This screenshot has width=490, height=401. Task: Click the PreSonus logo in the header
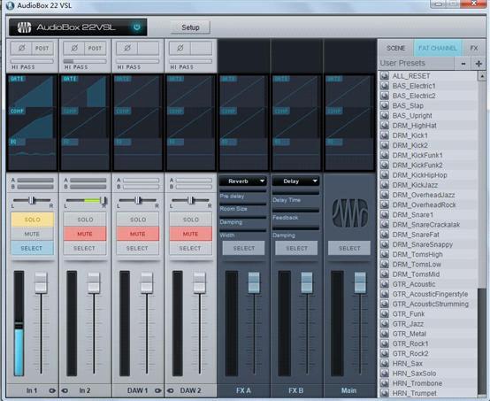25,27
